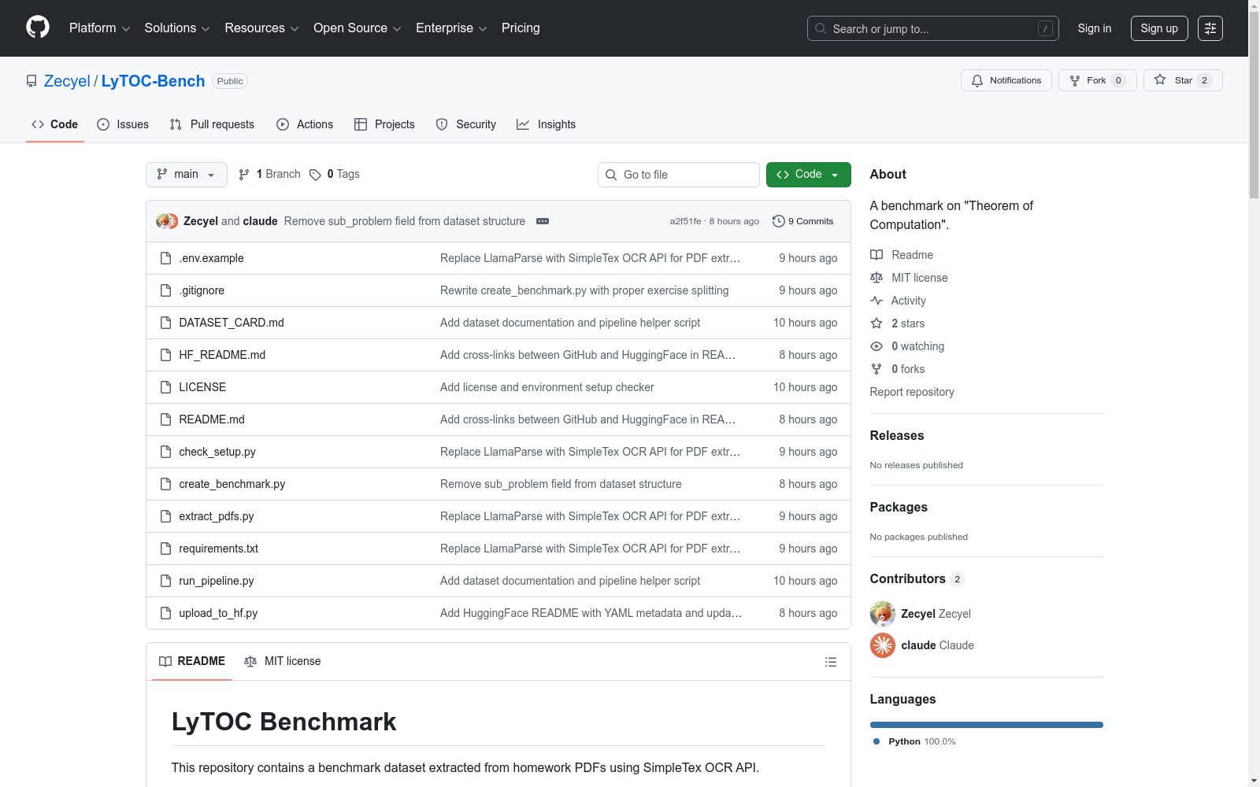Open check_setup.py file
Image resolution: width=1260 pixels, height=787 pixels.
pos(217,452)
